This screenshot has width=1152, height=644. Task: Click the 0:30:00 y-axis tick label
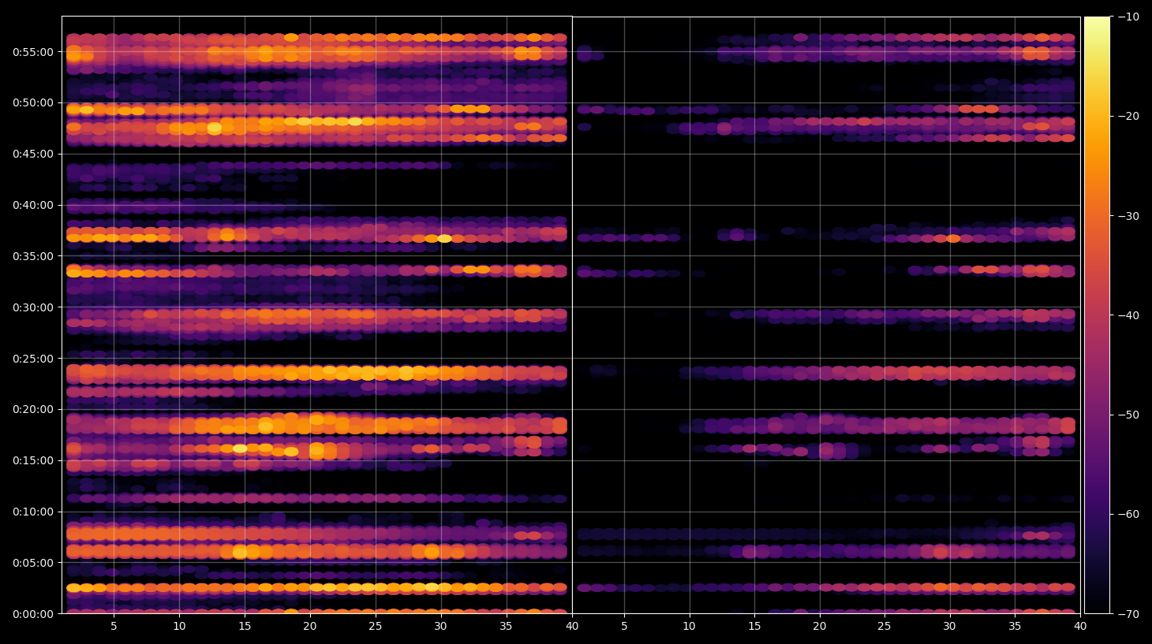[x=33, y=307]
